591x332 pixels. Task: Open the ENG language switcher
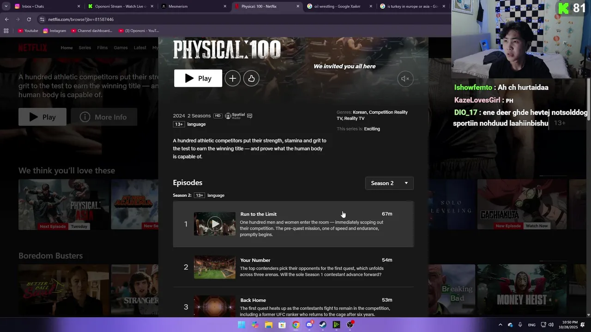click(532, 325)
